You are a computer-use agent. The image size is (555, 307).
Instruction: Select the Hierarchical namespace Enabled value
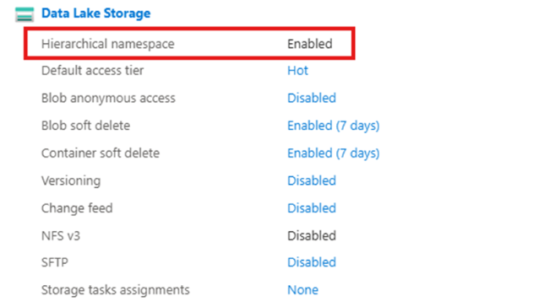310,44
